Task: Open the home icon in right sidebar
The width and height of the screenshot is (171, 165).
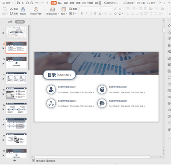Action: point(169,26)
